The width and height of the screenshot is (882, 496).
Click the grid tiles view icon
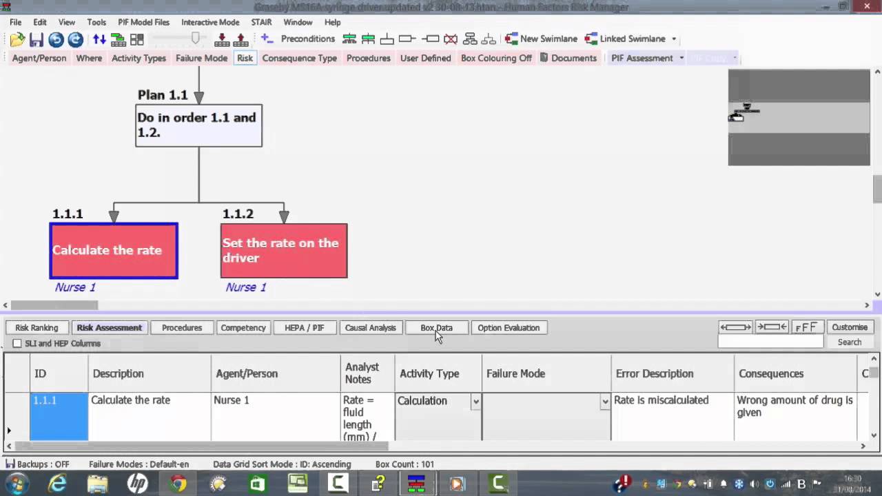click(x=137, y=39)
